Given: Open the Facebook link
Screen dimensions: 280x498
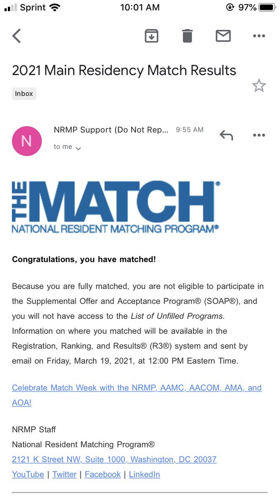Looking at the screenshot, I should pyautogui.click(x=102, y=474).
